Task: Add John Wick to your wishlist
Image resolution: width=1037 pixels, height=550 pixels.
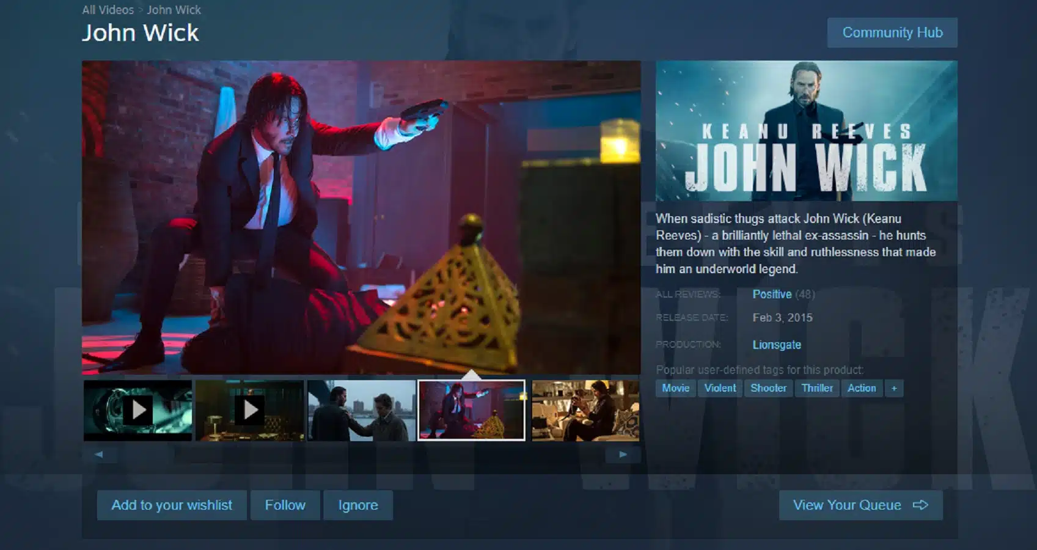Action: (172, 505)
